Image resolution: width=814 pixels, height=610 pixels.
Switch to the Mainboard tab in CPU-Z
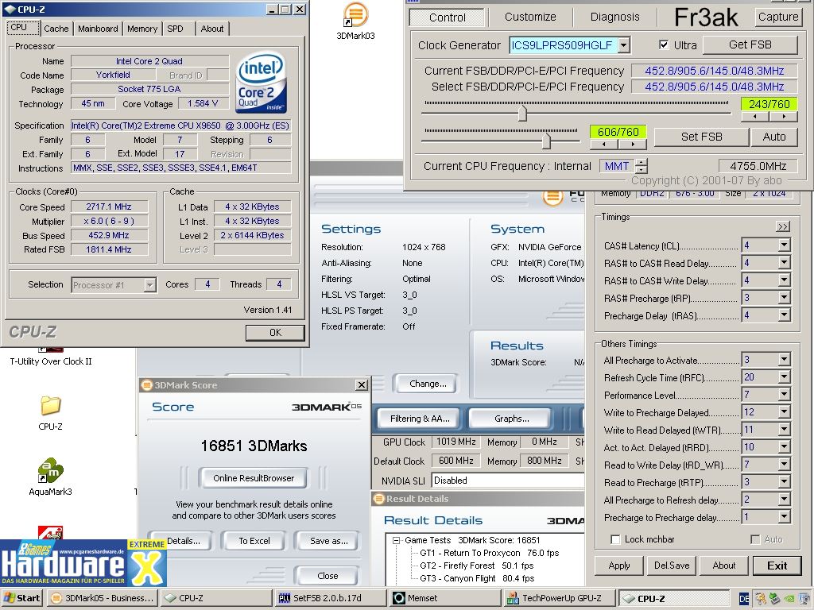(98, 29)
